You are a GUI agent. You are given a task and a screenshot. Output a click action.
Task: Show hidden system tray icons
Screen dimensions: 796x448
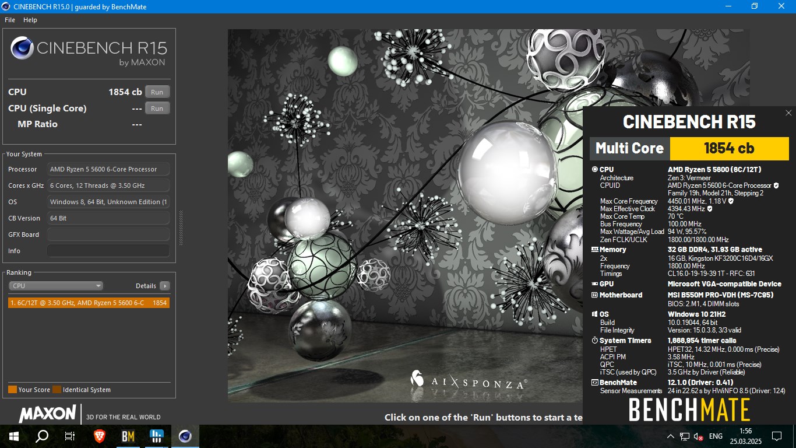(671, 436)
